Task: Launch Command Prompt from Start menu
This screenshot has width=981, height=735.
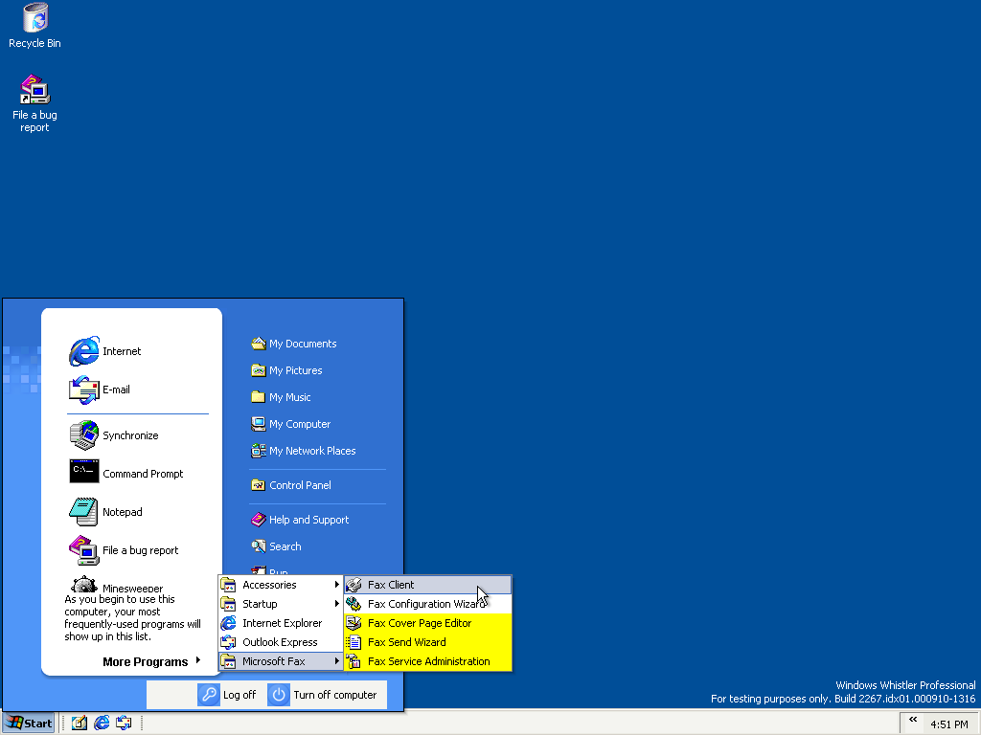Action: 126,474
